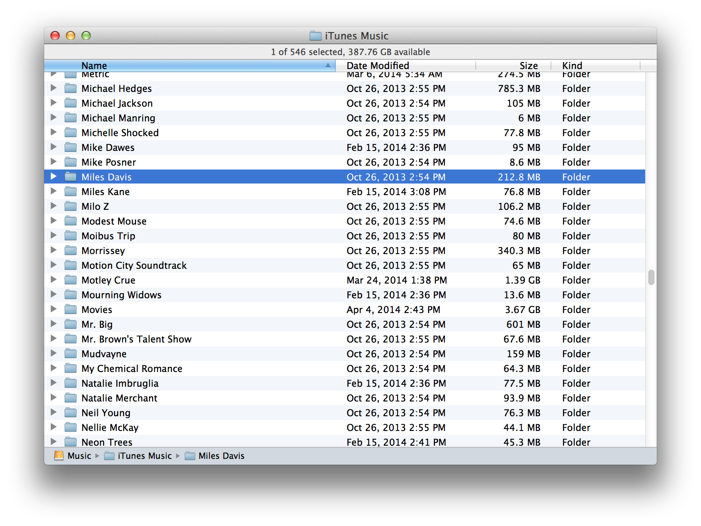701x526 pixels.
Task: Click the Apr 4, 2014 2:43 PM date
Action: (x=394, y=310)
